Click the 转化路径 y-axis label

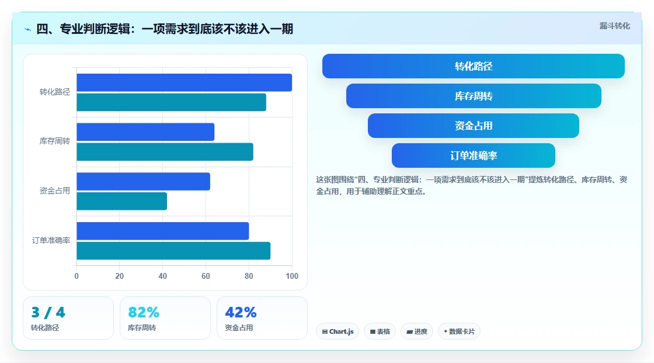pyautogui.click(x=55, y=92)
